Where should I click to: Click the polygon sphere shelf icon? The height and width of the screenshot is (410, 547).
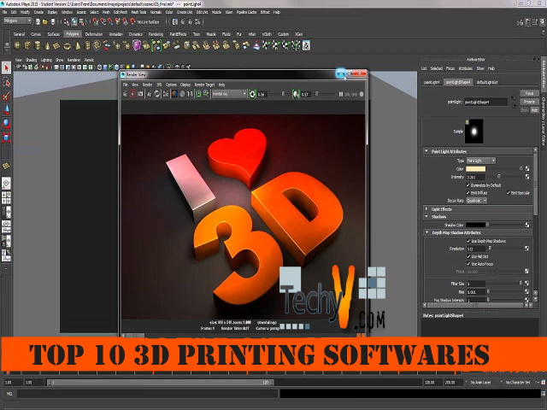(17, 45)
